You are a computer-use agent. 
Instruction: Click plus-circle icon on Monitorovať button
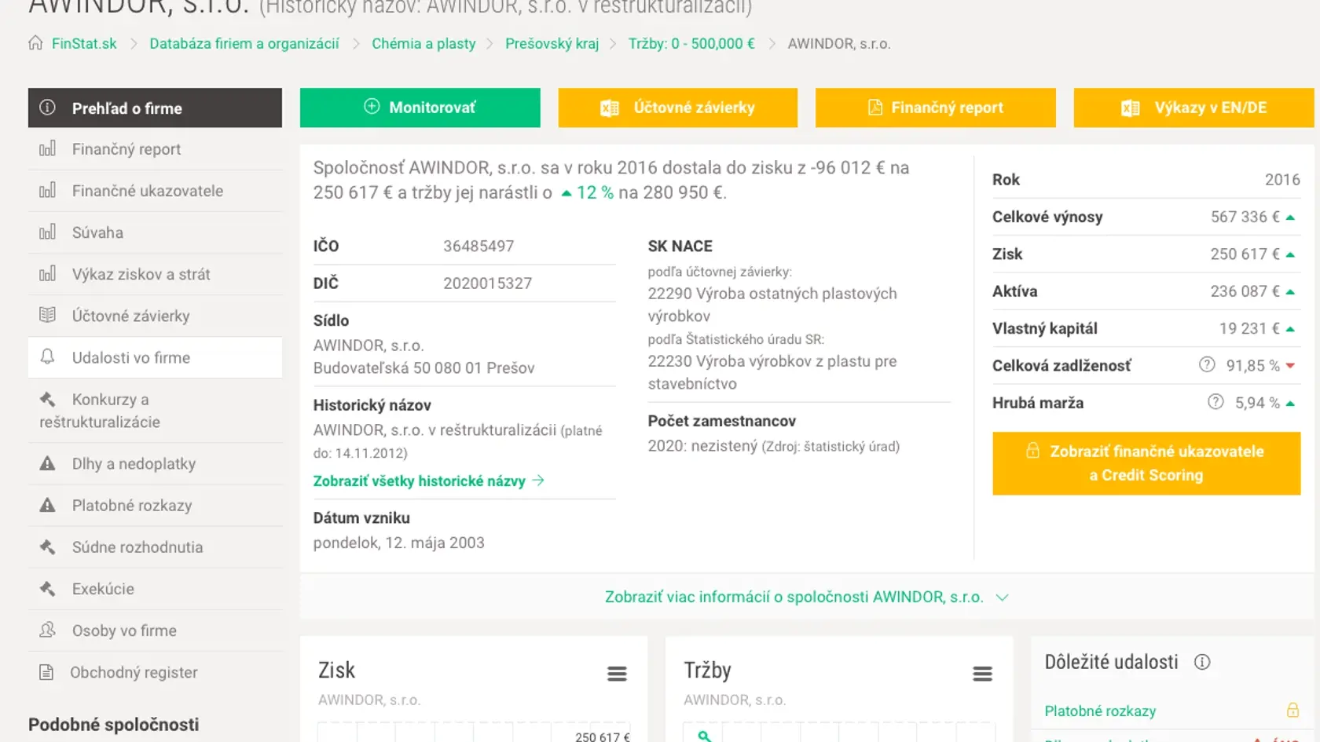[372, 107]
